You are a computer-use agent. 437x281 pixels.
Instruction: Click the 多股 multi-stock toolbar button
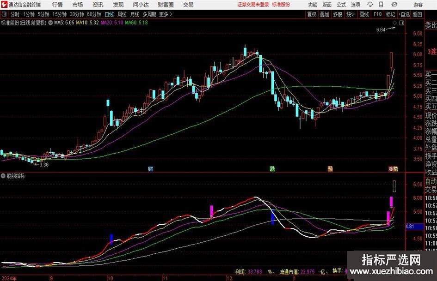pyautogui.click(x=338, y=14)
